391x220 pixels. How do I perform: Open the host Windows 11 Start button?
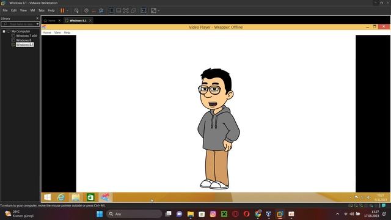(100, 214)
